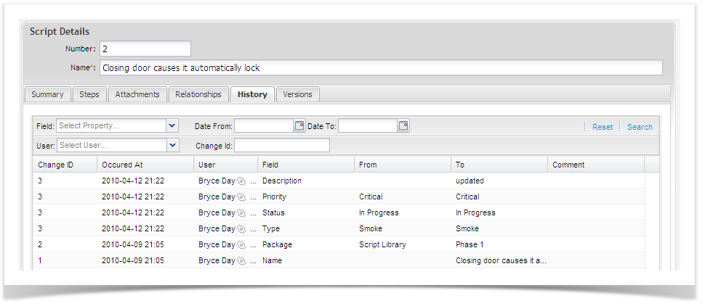Image resolution: width=705 pixels, height=306 pixels.
Task: Expand the Field Select Property dropdown
Action: pos(172,126)
